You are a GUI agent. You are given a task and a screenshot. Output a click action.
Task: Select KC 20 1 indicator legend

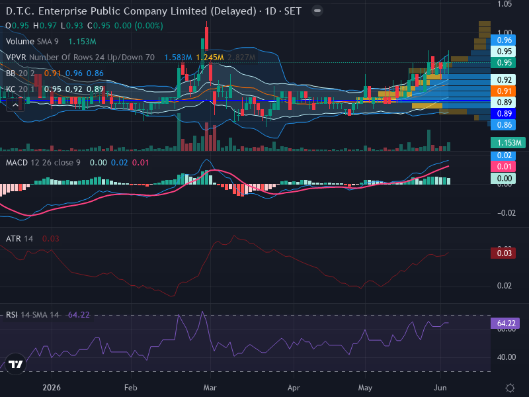coord(22,89)
